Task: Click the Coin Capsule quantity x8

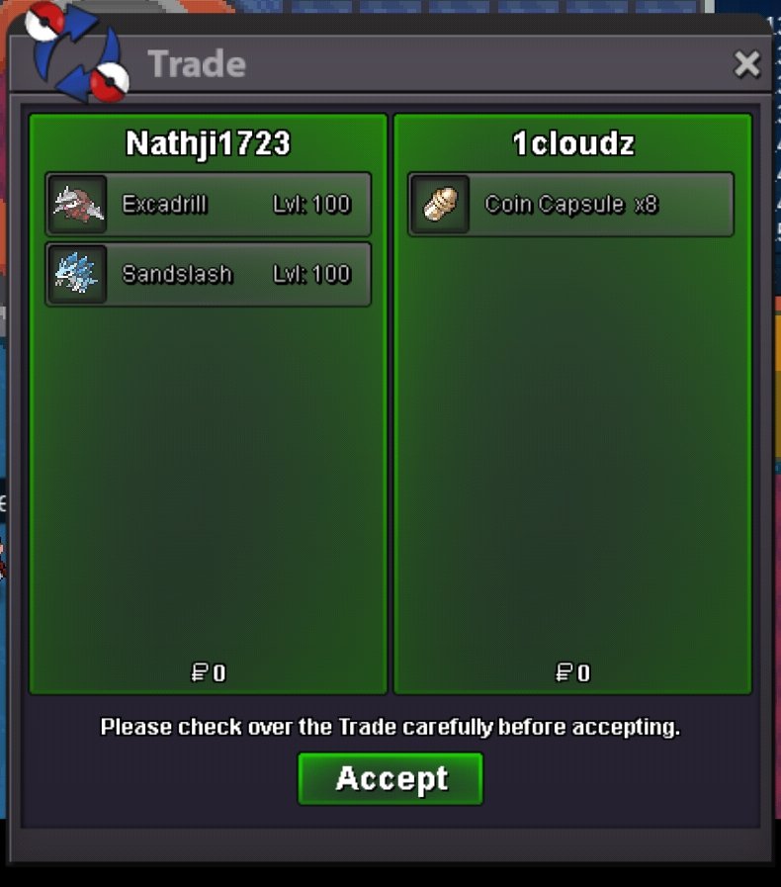Action: click(x=647, y=205)
